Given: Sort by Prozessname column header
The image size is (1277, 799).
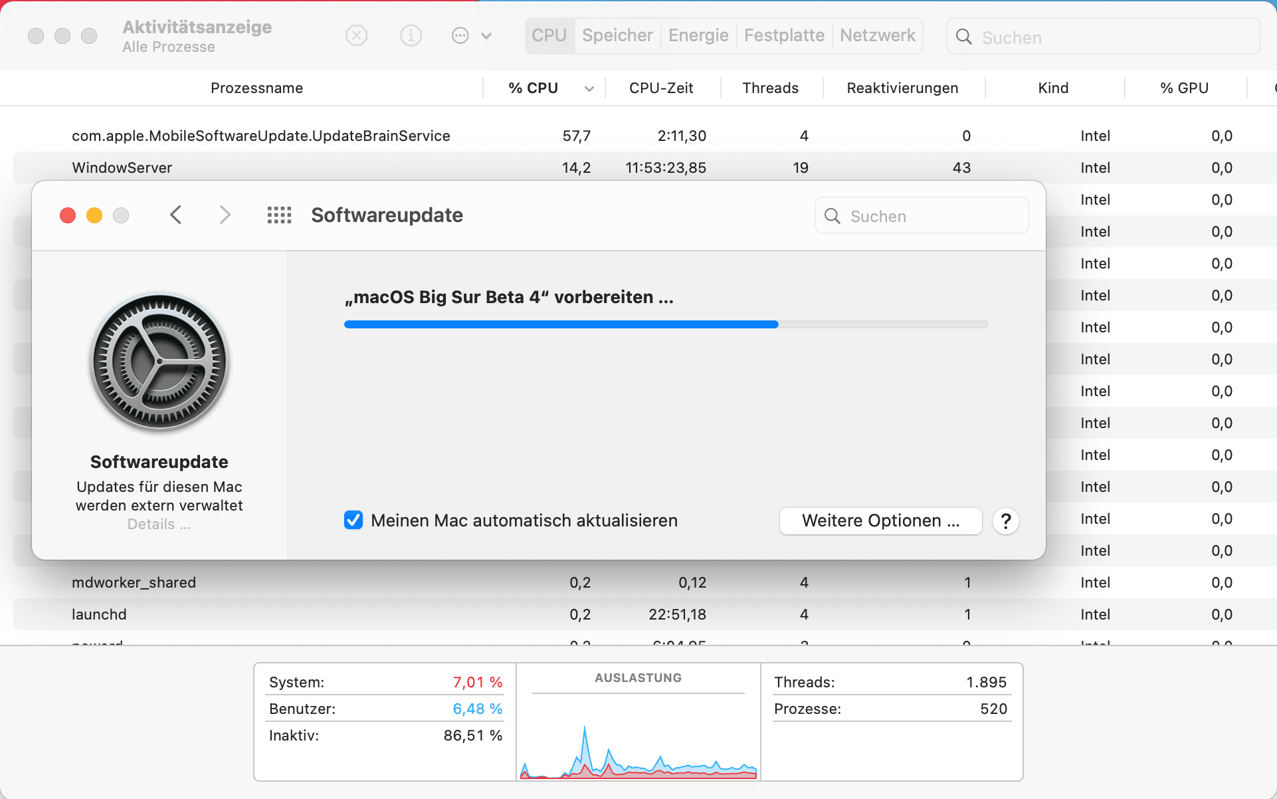Looking at the screenshot, I should [256, 88].
